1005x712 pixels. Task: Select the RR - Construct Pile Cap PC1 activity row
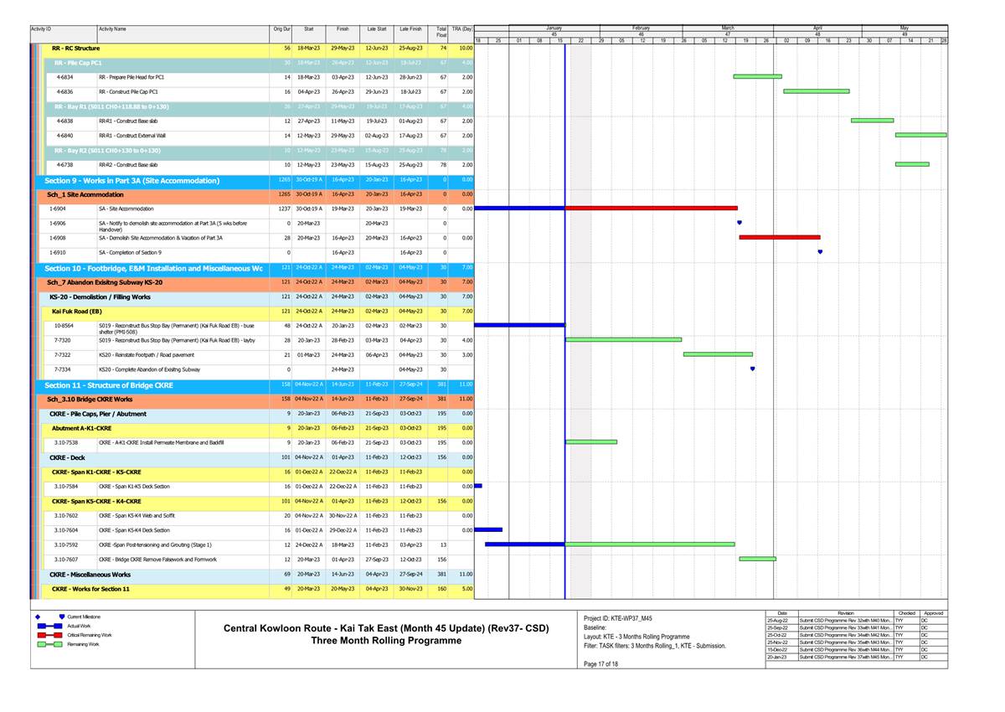[128, 91]
